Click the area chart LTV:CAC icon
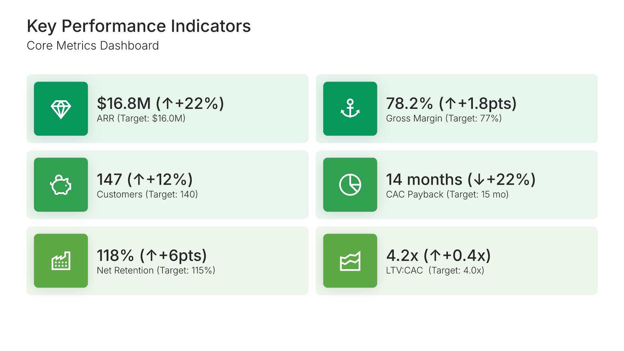The width and height of the screenshot is (624, 351). [350, 261]
